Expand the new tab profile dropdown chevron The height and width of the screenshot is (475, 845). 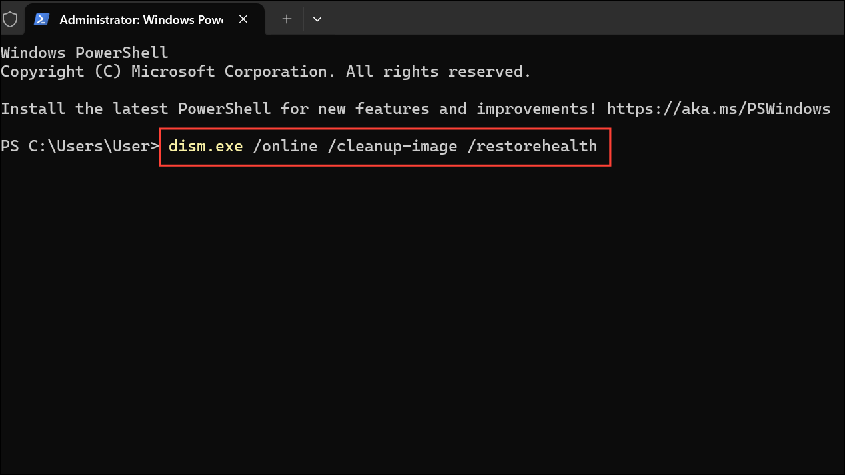[317, 19]
